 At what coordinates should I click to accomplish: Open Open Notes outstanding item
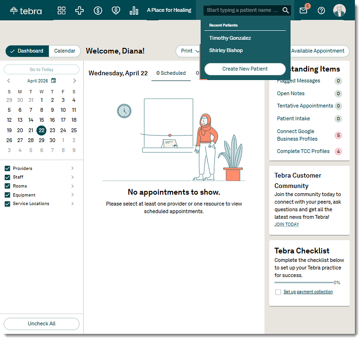pyautogui.click(x=291, y=93)
